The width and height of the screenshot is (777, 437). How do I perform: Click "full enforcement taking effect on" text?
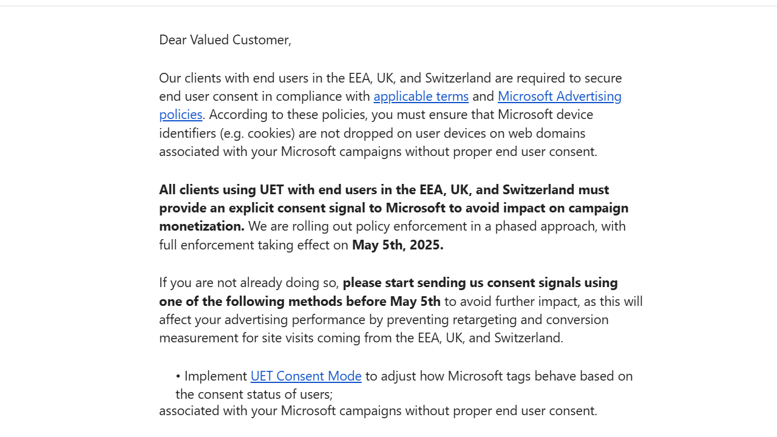[254, 245]
